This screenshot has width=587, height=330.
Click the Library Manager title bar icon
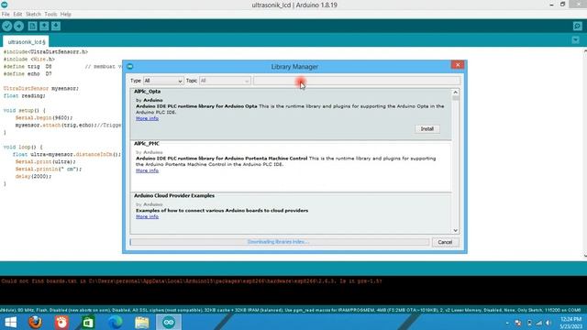pyautogui.click(x=130, y=67)
